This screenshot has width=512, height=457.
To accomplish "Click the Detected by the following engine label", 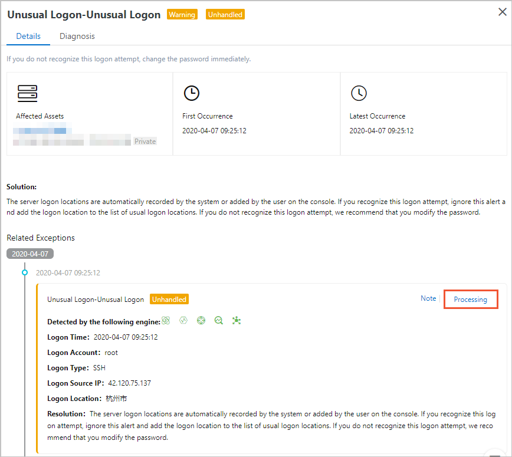I will coord(104,322).
